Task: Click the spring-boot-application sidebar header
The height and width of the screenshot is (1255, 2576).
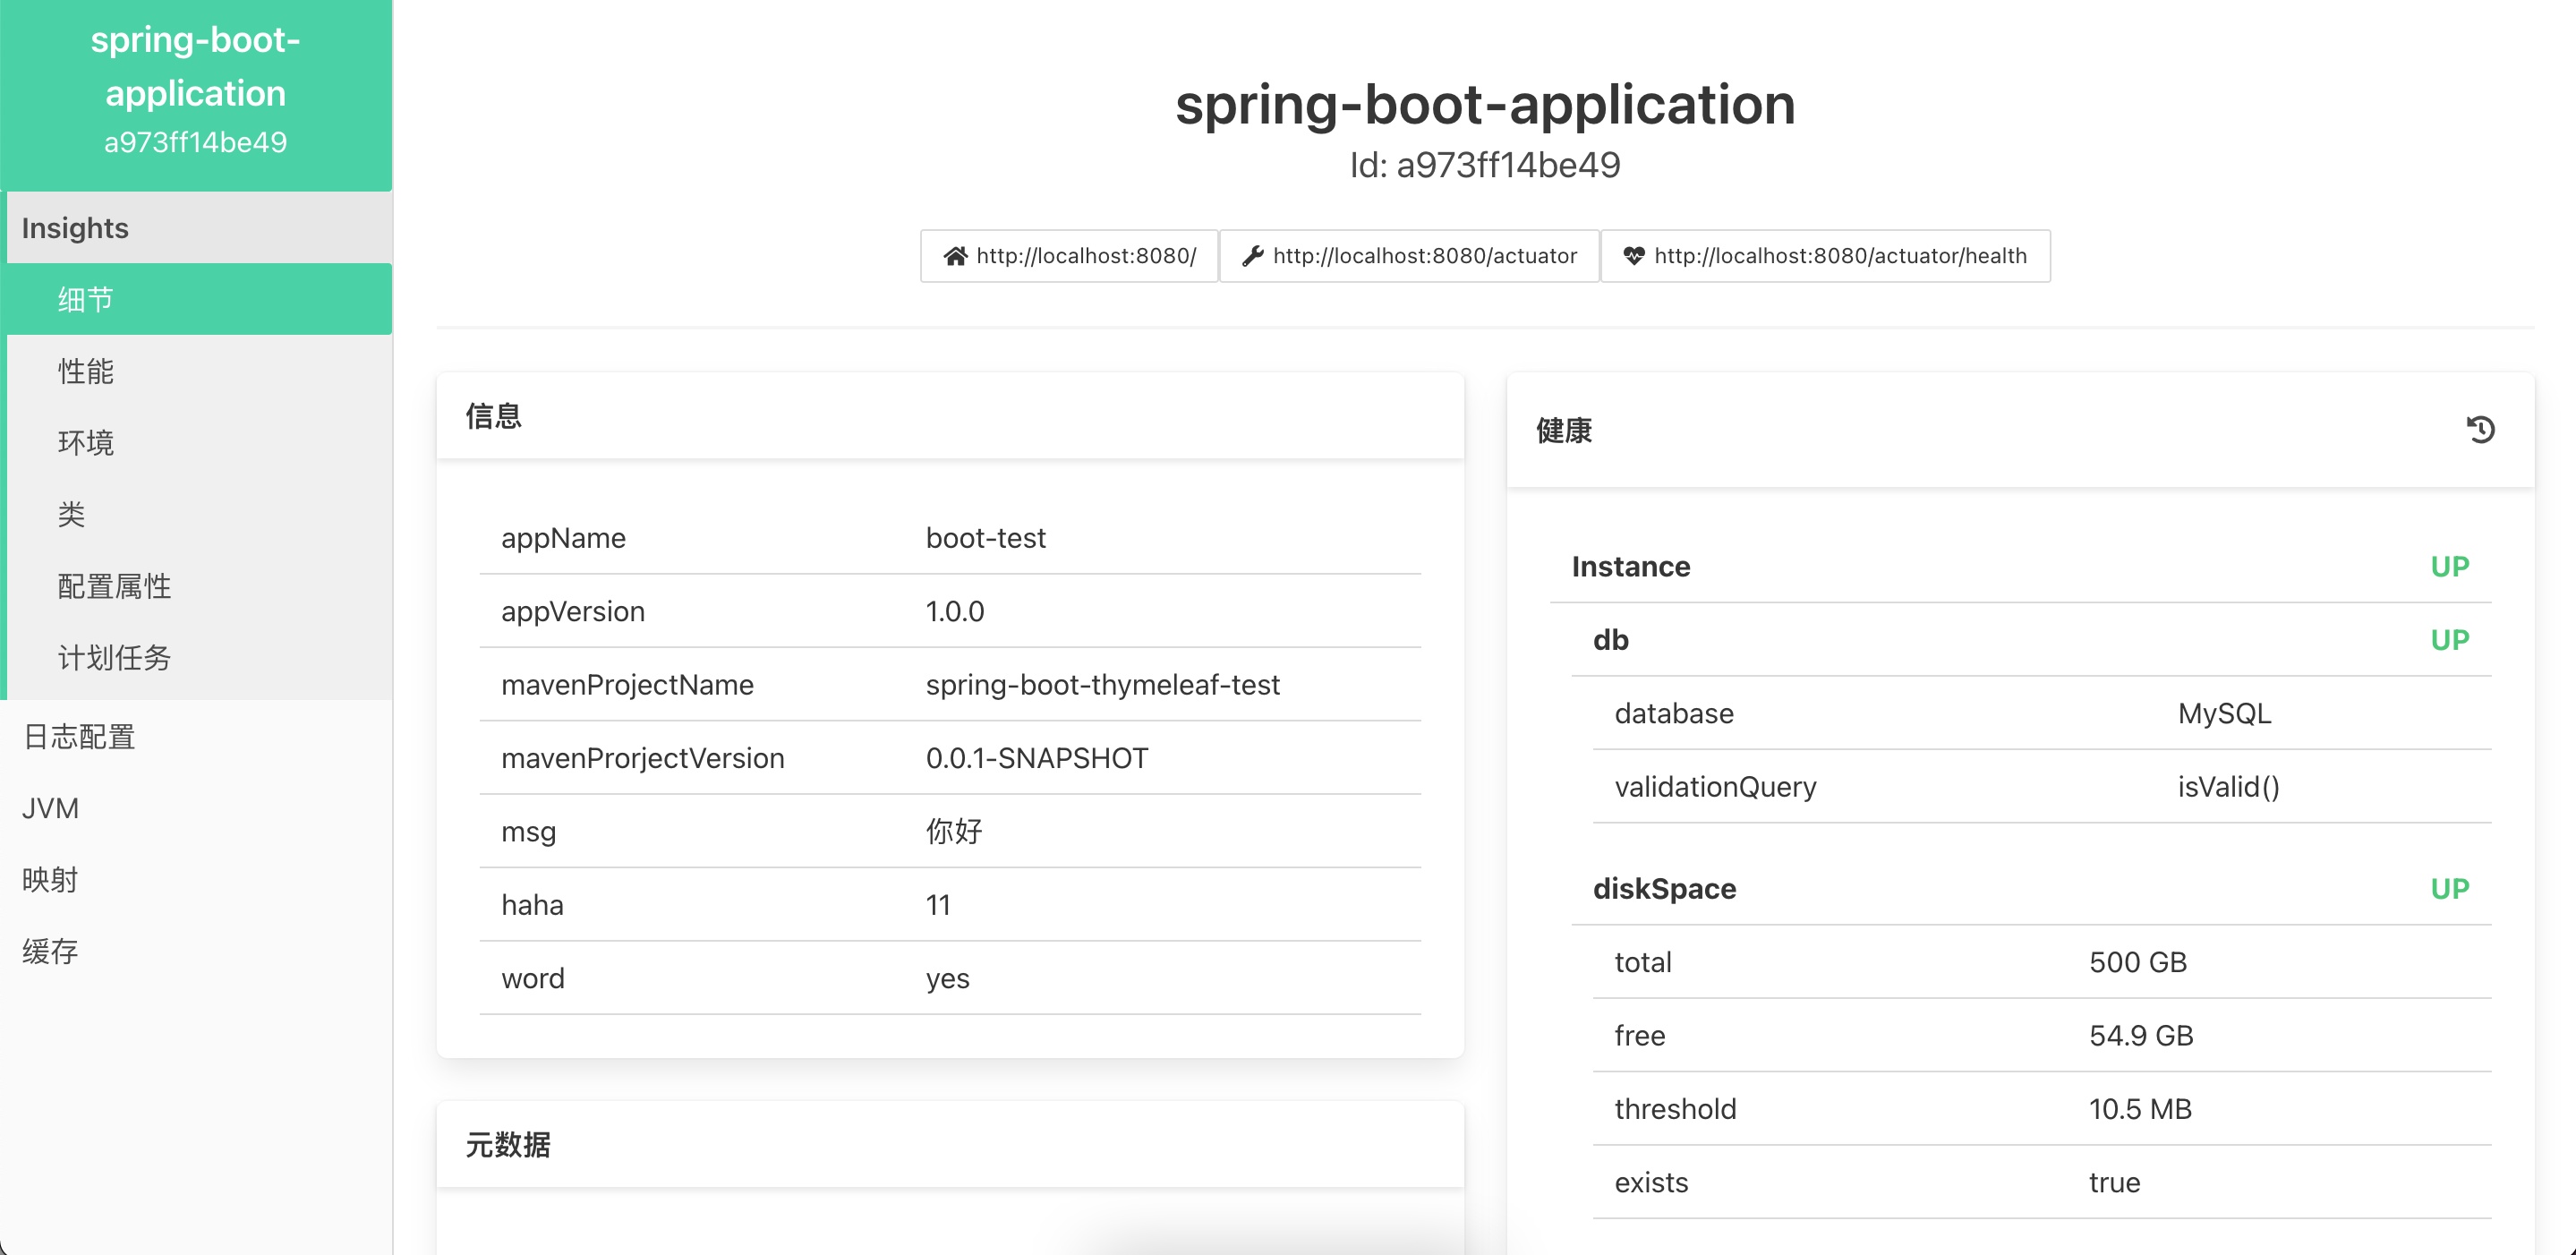Action: coord(196,92)
